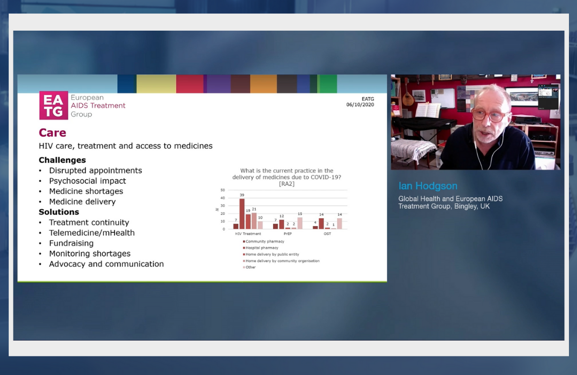The width and height of the screenshot is (577, 375).
Task: Click the Other legend marker
Action: click(x=244, y=267)
